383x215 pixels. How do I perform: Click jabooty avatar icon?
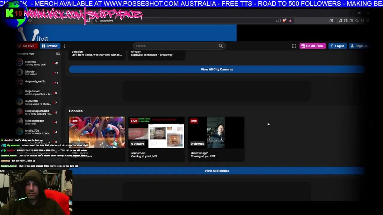point(19,72)
